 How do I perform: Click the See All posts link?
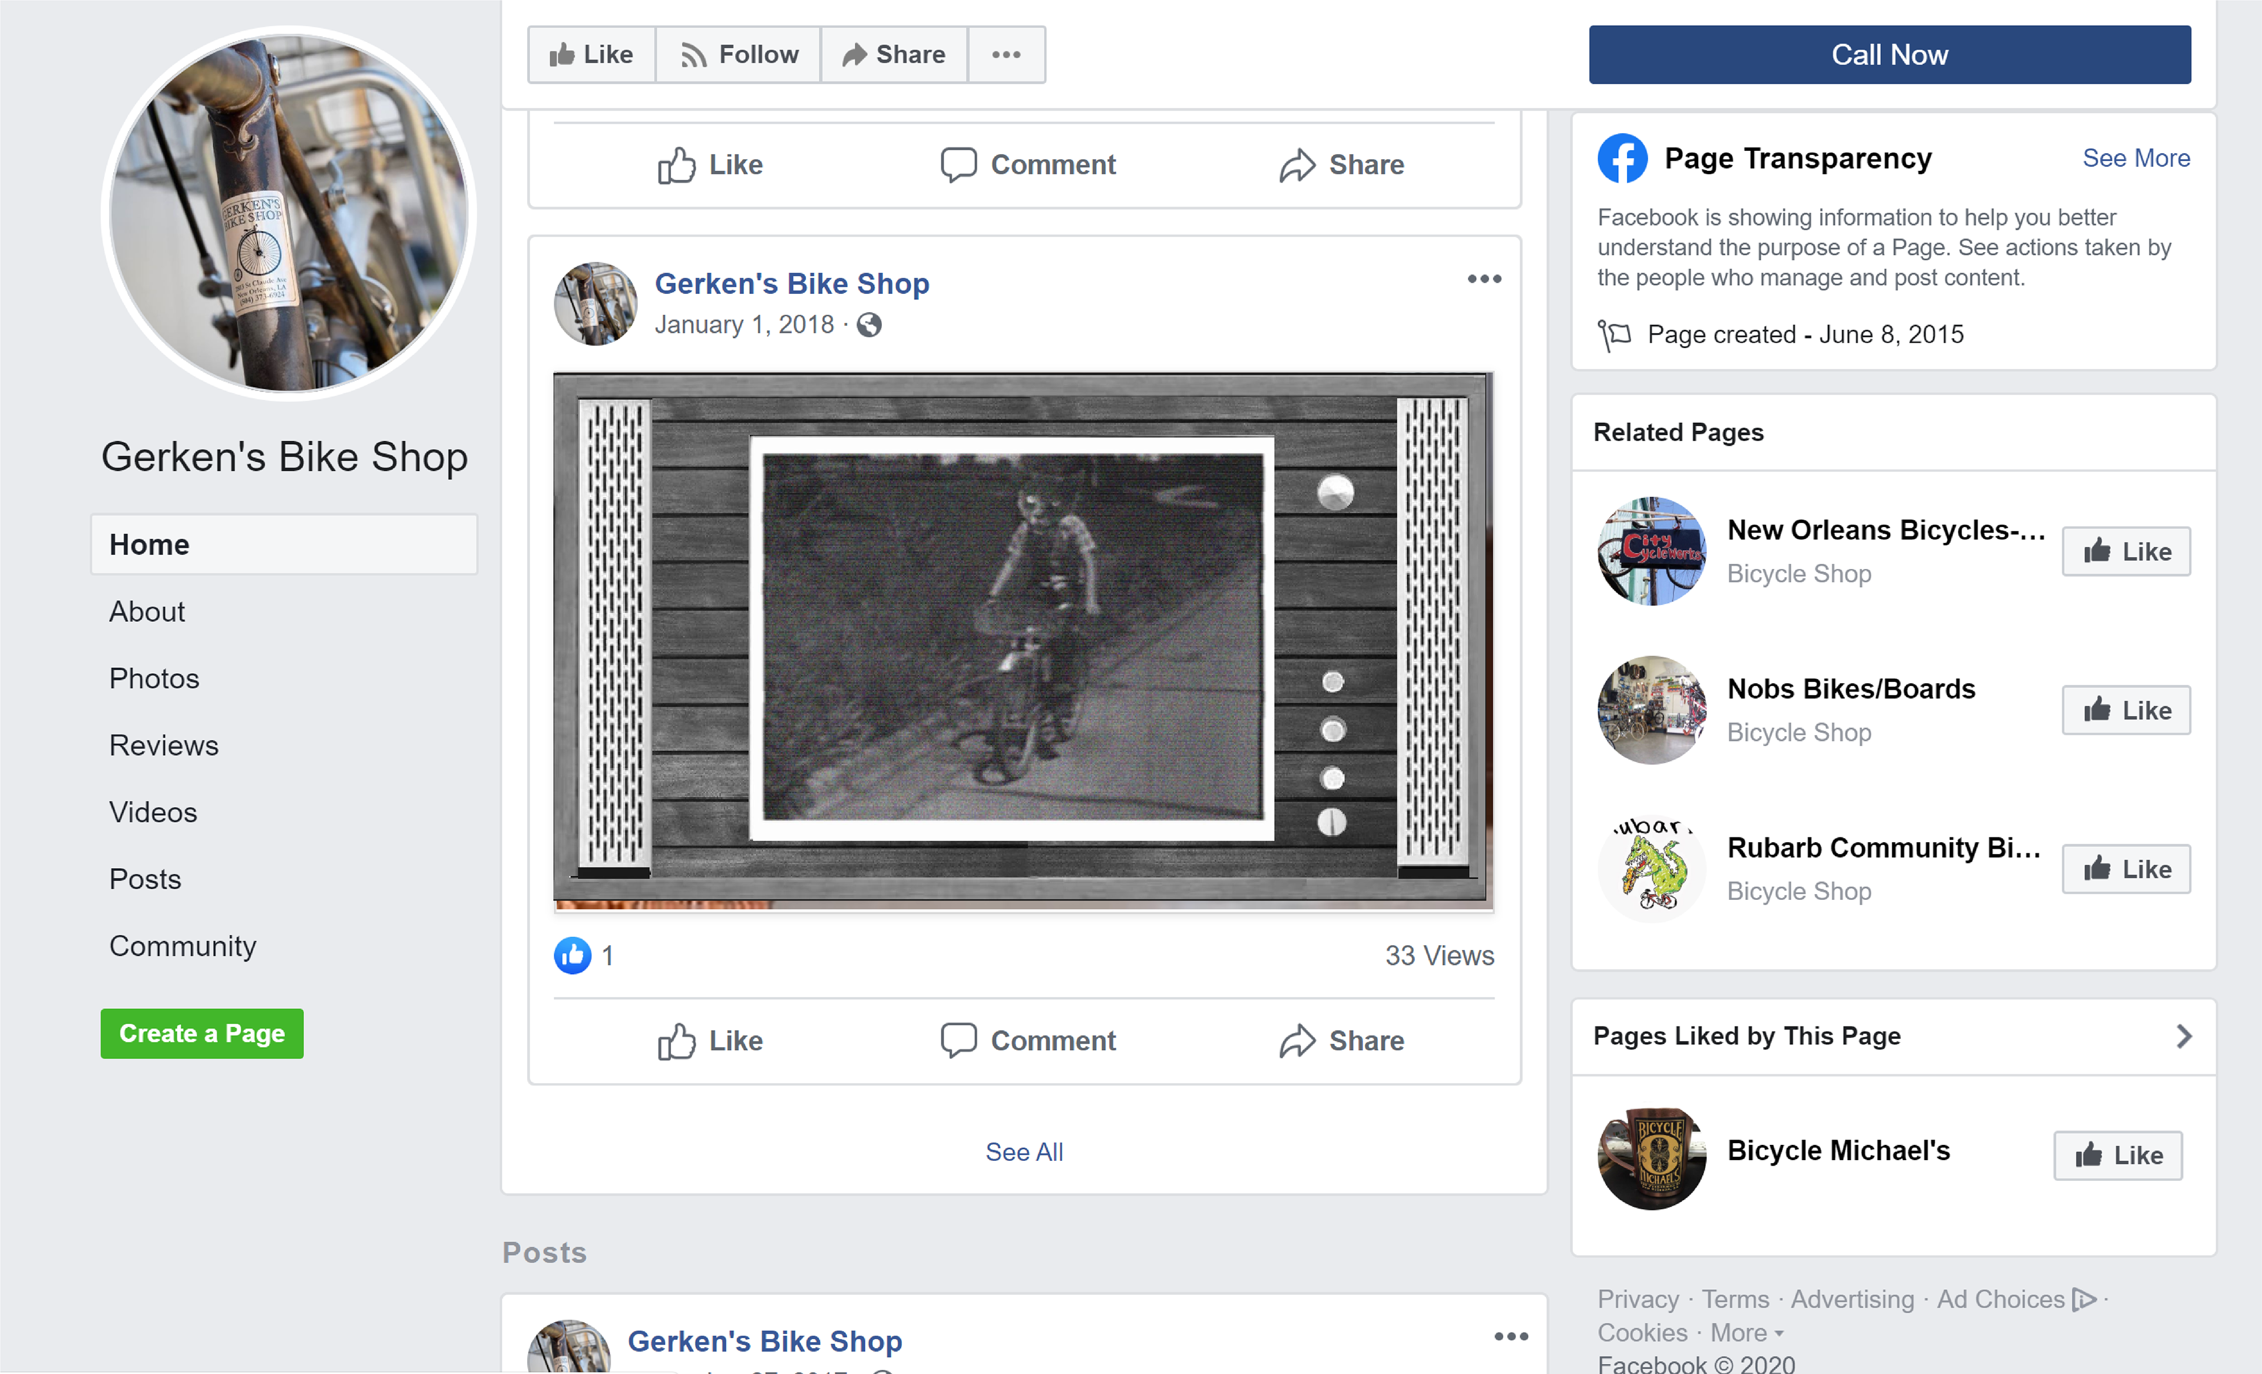point(1024,1152)
